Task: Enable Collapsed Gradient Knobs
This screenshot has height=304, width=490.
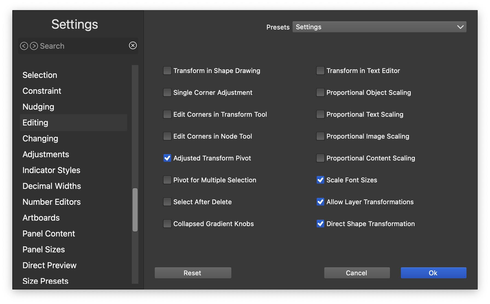Action: [x=167, y=224]
